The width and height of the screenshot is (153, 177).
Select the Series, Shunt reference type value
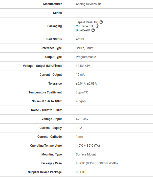pos(85,48)
